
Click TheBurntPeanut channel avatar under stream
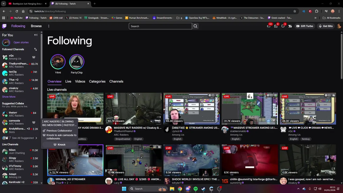(x=109, y=129)
